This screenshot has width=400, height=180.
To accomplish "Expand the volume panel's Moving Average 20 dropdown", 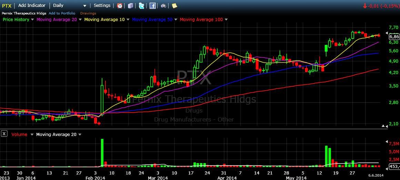I will (80, 135).
